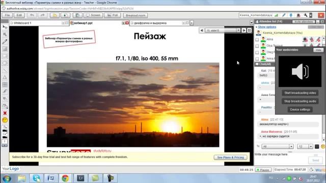Select the eraser tool

(5, 99)
